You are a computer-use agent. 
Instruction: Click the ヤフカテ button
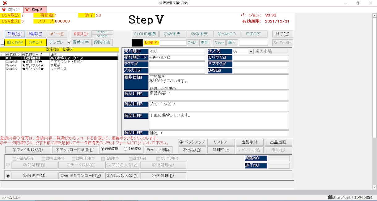pyautogui.click(x=102, y=32)
